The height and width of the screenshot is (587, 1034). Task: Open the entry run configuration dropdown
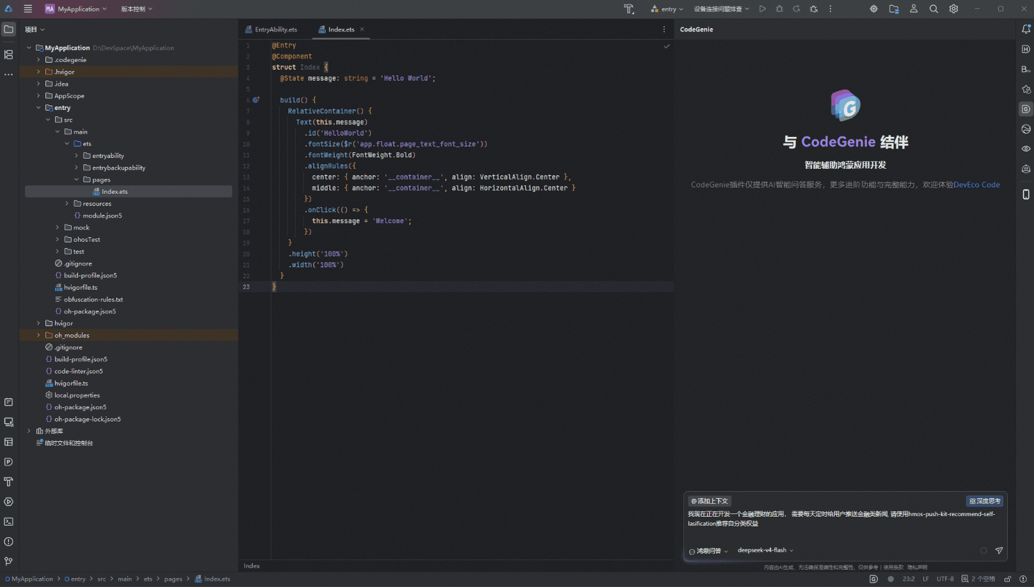pos(667,9)
